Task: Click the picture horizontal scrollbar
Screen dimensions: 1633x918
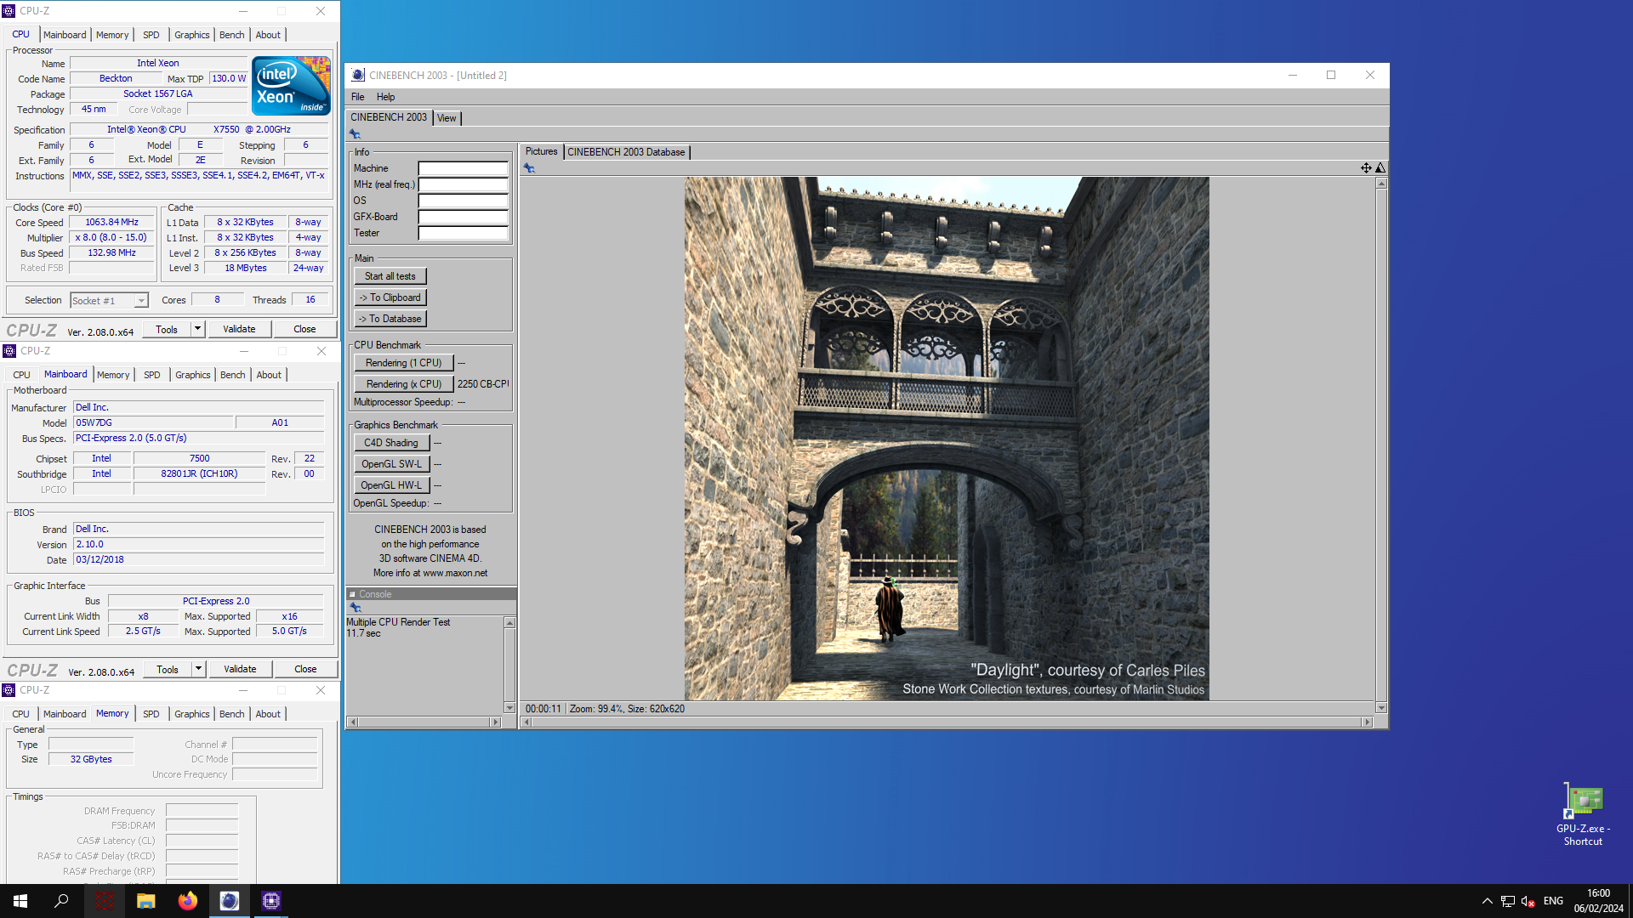Action: pos(947,722)
